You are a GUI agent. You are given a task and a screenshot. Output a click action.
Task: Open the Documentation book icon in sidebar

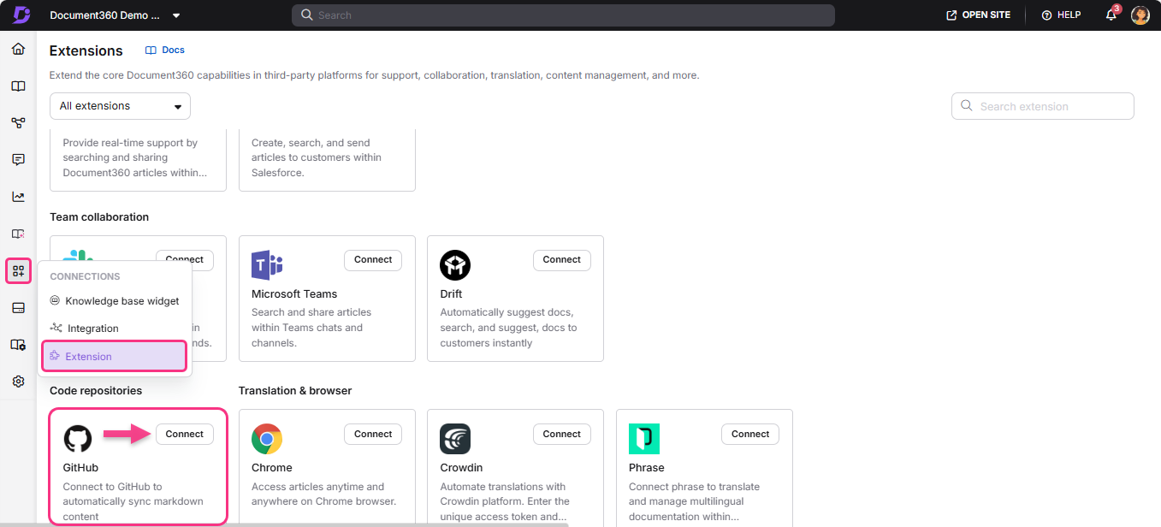(18, 86)
